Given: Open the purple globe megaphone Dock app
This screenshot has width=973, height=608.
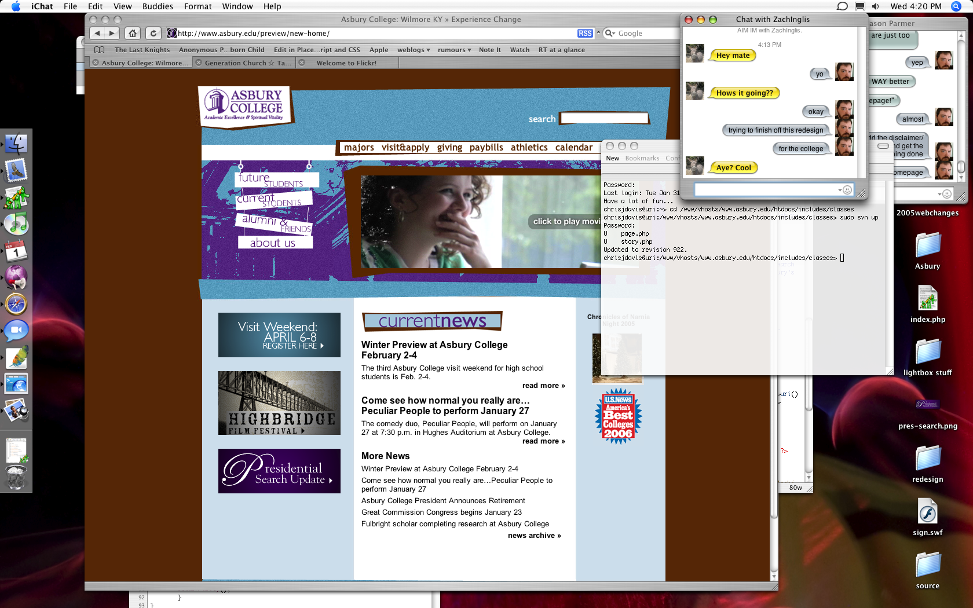Looking at the screenshot, I should pos(16,277).
